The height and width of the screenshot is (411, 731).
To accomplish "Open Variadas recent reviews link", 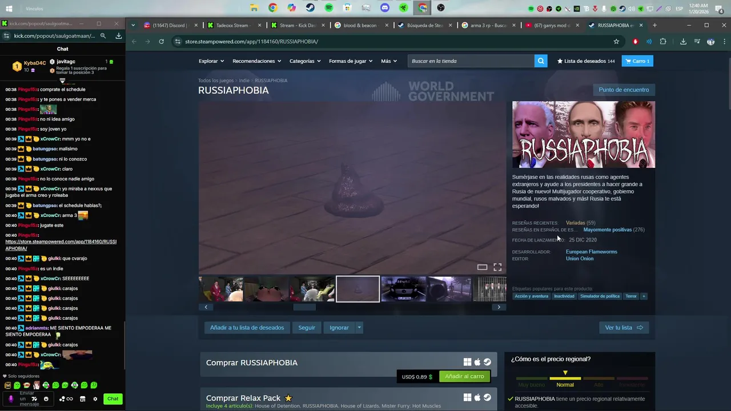I will pos(575,223).
